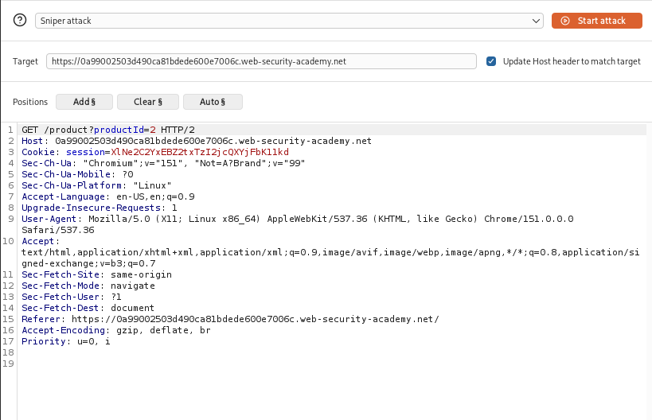Click the text/html accept value line
Screen dimensions: 652x420
click(330, 253)
